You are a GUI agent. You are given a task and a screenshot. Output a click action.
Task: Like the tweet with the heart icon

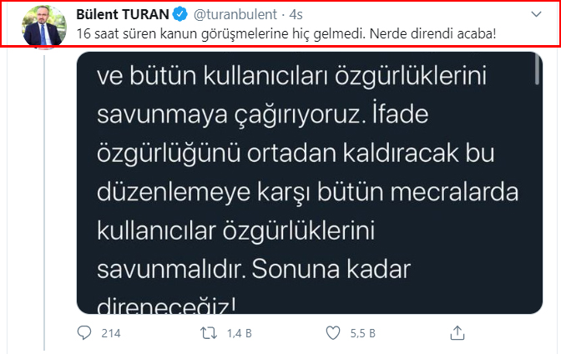point(333,333)
